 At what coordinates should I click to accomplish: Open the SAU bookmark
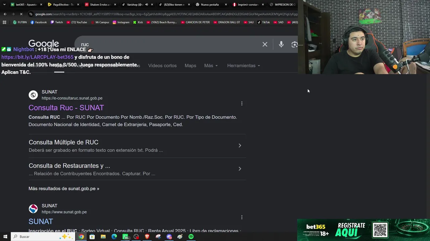[249, 22]
